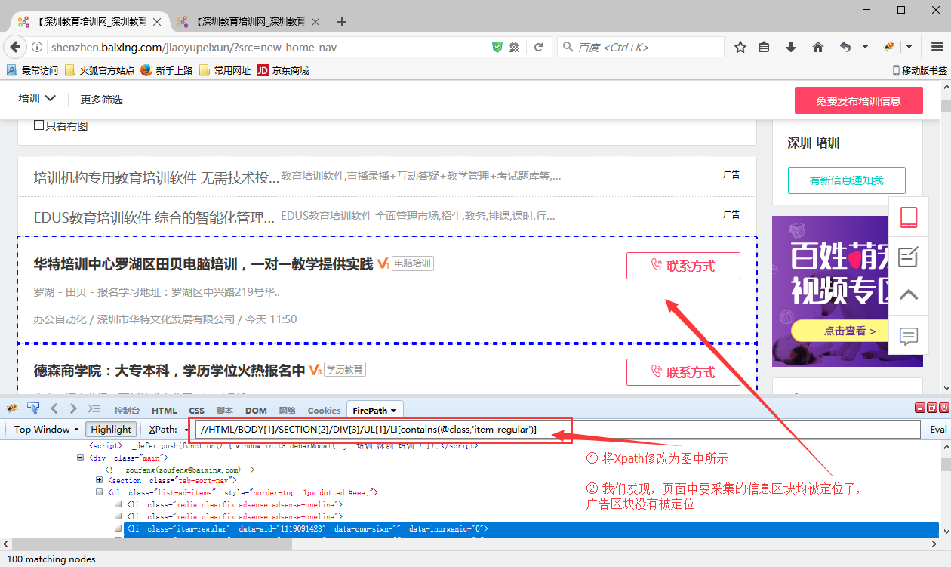Open the dropdown arrow beside the undo icon

click(865, 47)
